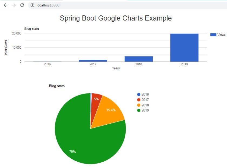Select the tall 2019 bar in bar chart
Viewport: 227px width, 167px height.
tap(184, 47)
